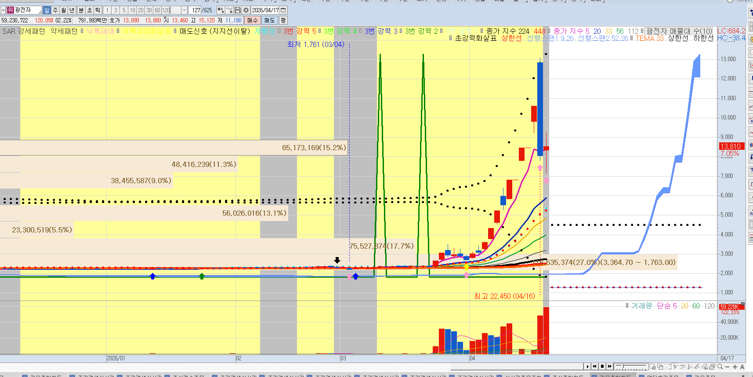Viewport: 753px width, 377px height.
Task: Choose the 30 interval preset button
Action: click(x=149, y=10)
